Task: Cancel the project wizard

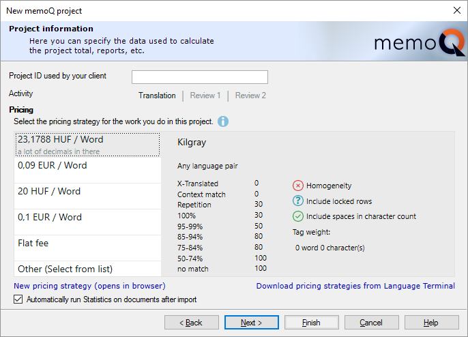Action: pos(371,323)
